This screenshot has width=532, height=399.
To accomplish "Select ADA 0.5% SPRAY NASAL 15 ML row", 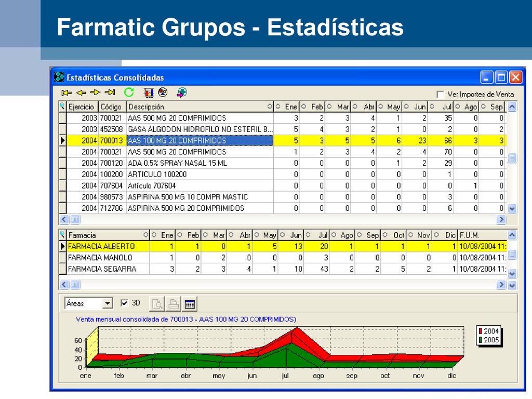I will click(x=283, y=163).
